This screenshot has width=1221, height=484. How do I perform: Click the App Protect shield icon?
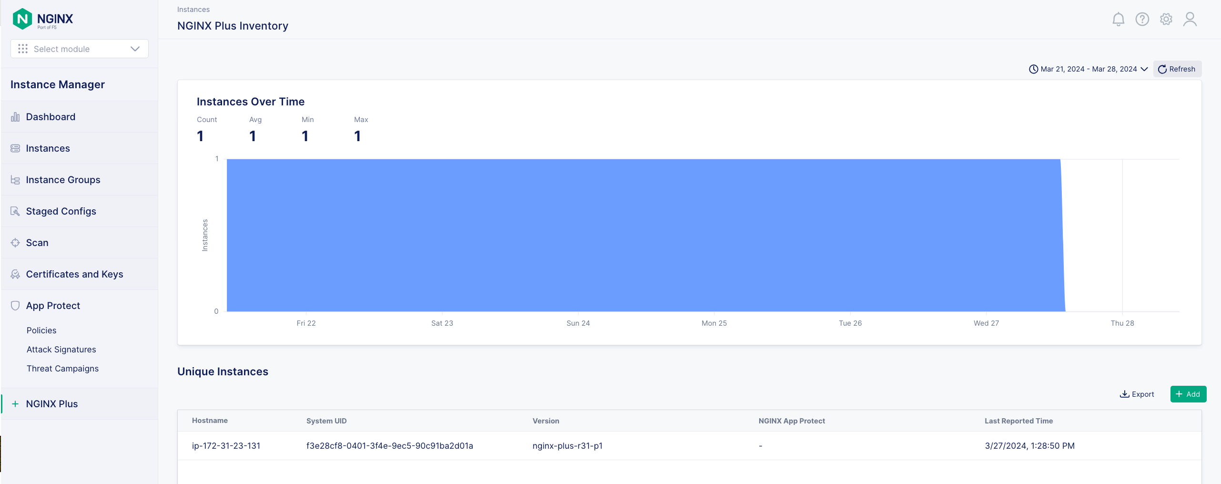[15, 306]
